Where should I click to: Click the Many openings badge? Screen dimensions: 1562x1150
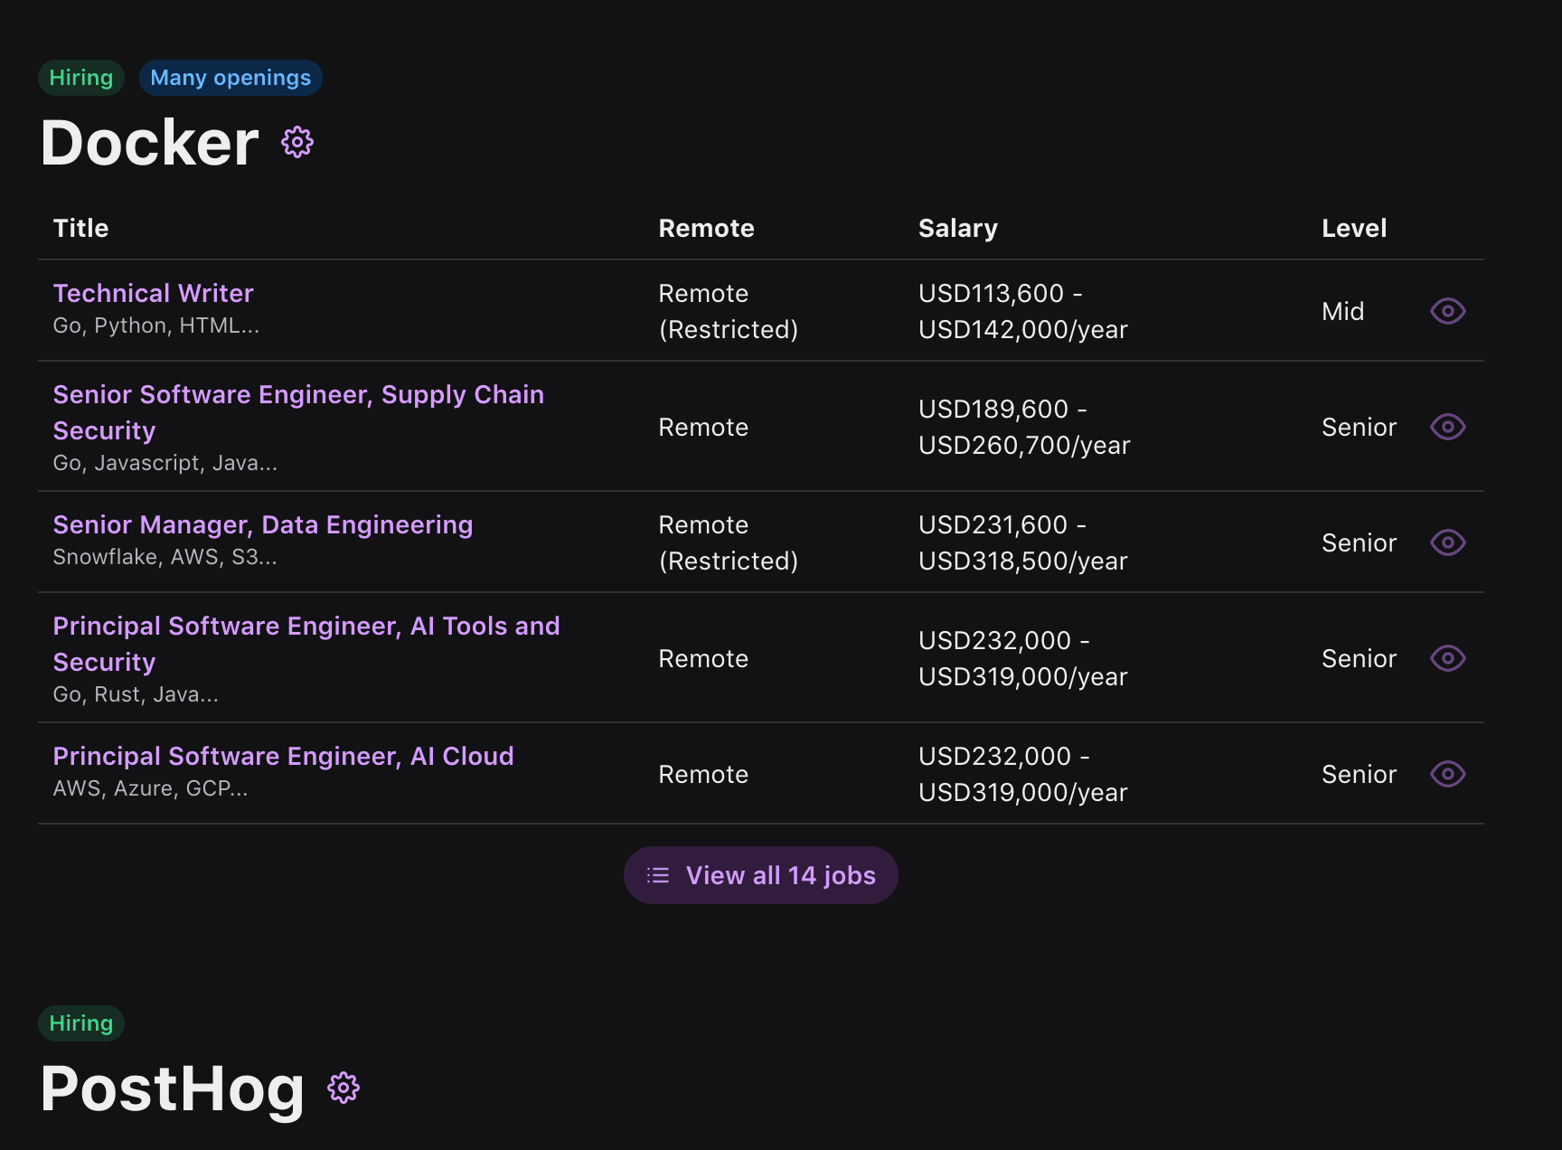point(231,78)
